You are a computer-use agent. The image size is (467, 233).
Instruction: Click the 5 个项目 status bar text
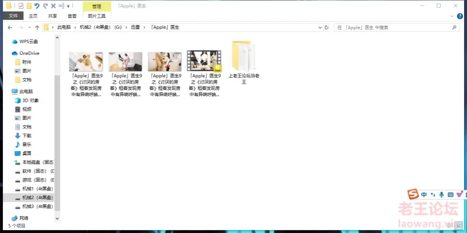[x=17, y=226]
